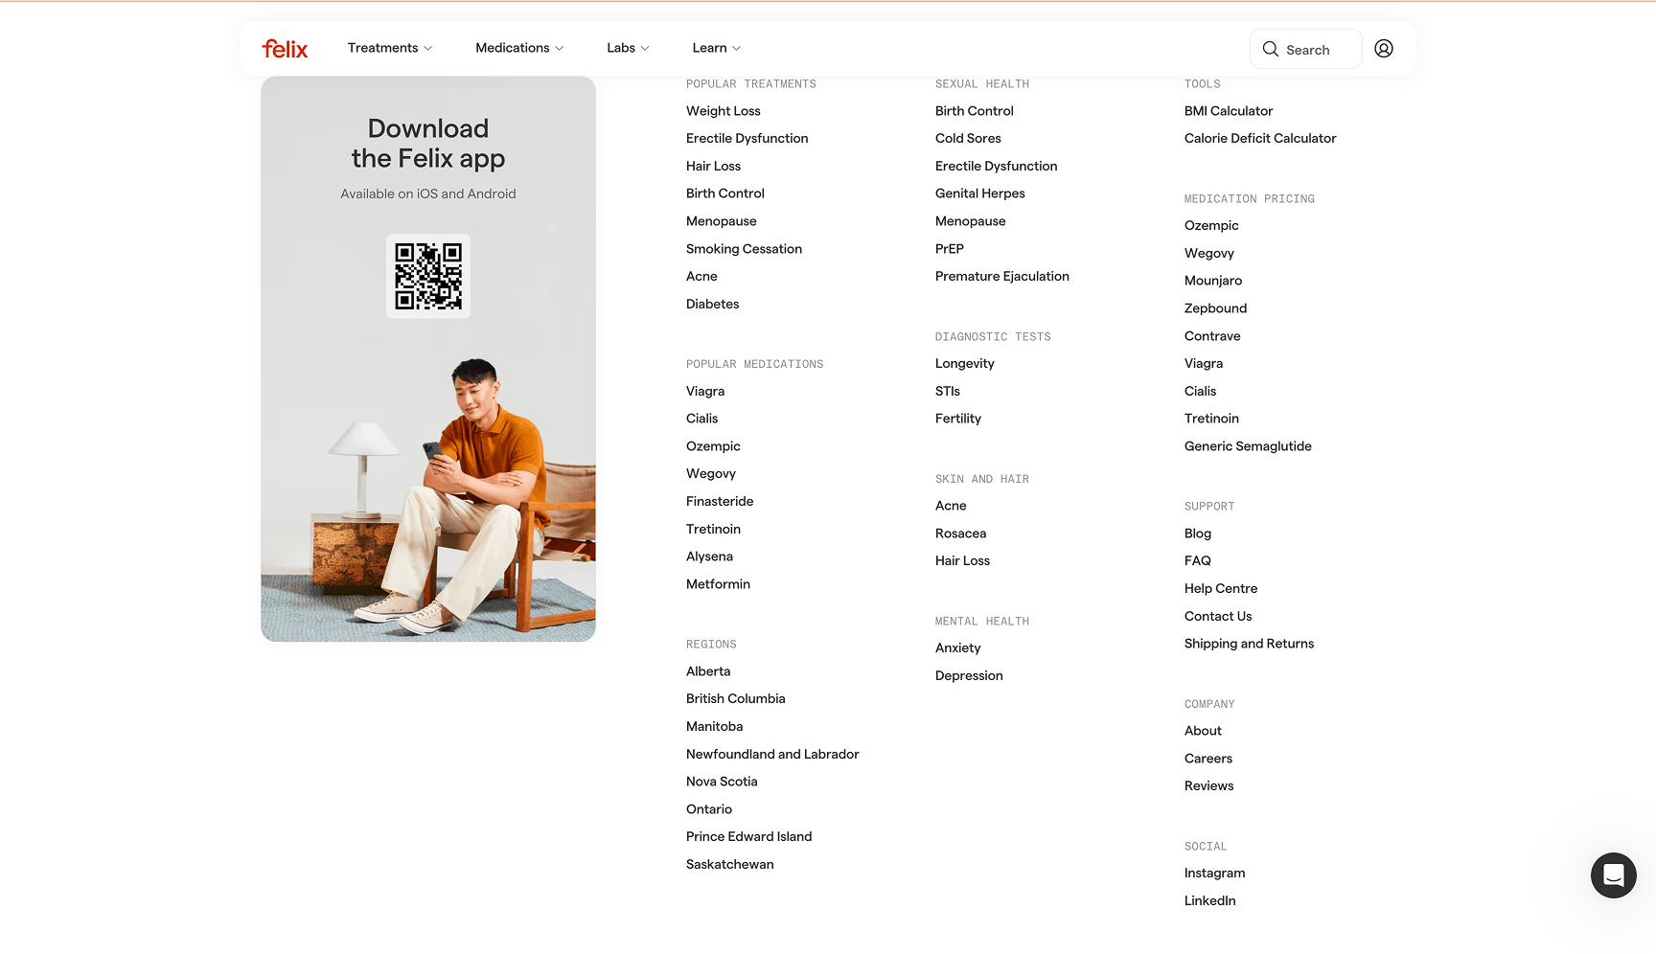
Task: Open the Labs dropdown
Action: pos(627,48)
